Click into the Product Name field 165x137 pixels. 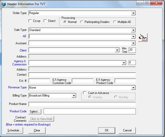point(82,104)
